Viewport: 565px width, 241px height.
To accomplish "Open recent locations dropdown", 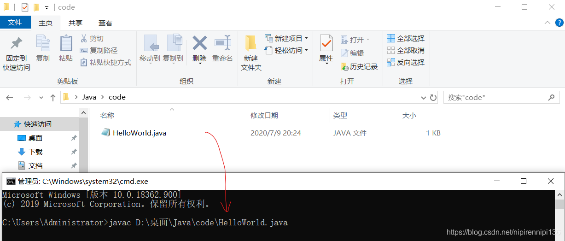I will pyautogui.click(x=41, y=98).
